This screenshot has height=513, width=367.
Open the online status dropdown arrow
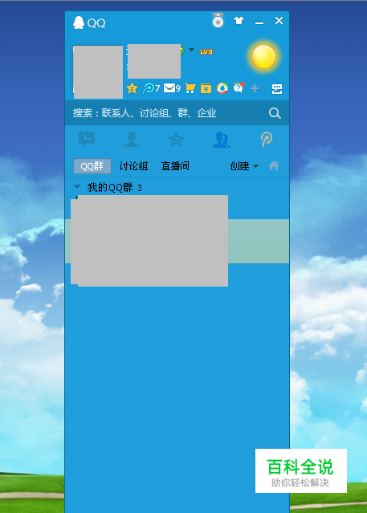pos(191,50)
